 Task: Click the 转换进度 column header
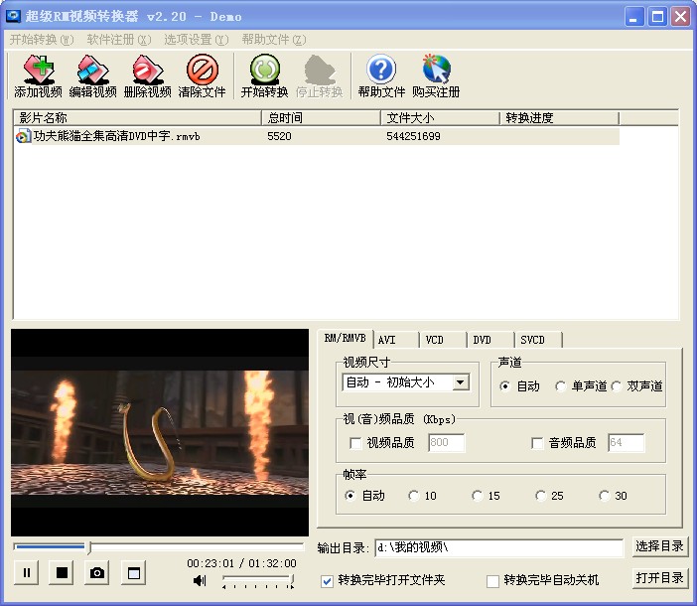click(x=559, y=118)
